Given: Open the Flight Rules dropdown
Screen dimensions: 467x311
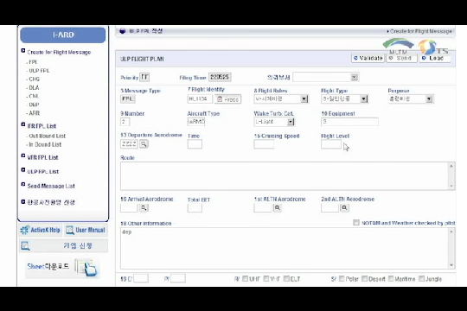Looking at the screenshot, I should pyautogui.click(x=304, y=98).
